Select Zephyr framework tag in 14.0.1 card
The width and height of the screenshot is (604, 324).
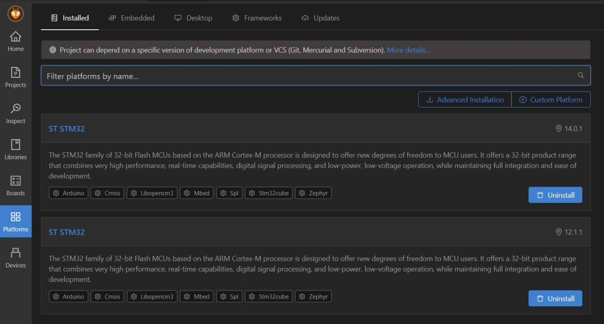(313, 193)
